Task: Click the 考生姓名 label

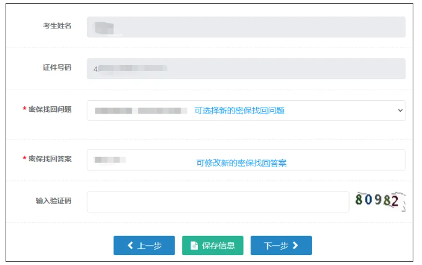Action: 57,26
